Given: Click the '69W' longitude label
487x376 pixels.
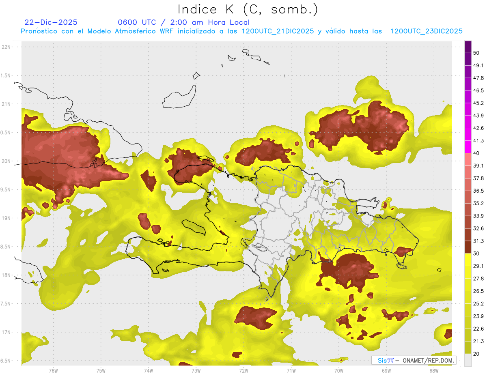Looking at the screenshot, I should pos(386,371).
